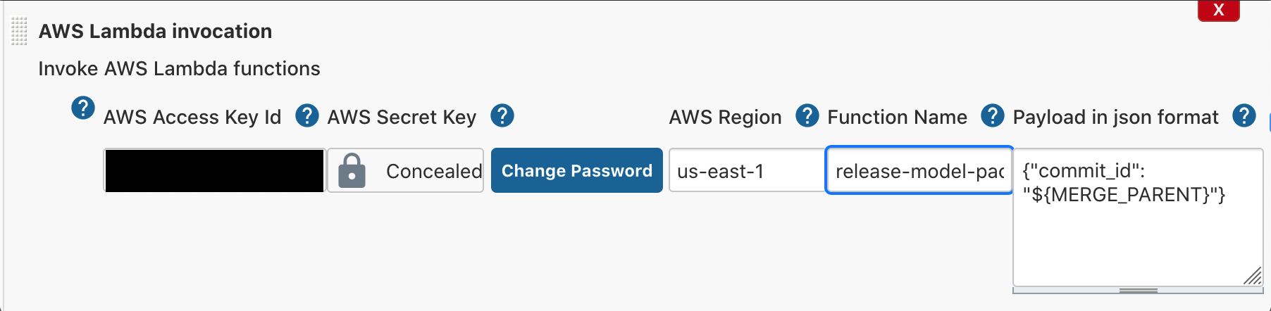Click the us-east-1 AWS Region field
Screen dimensions: 1271x311
click(x=745, y=170)
